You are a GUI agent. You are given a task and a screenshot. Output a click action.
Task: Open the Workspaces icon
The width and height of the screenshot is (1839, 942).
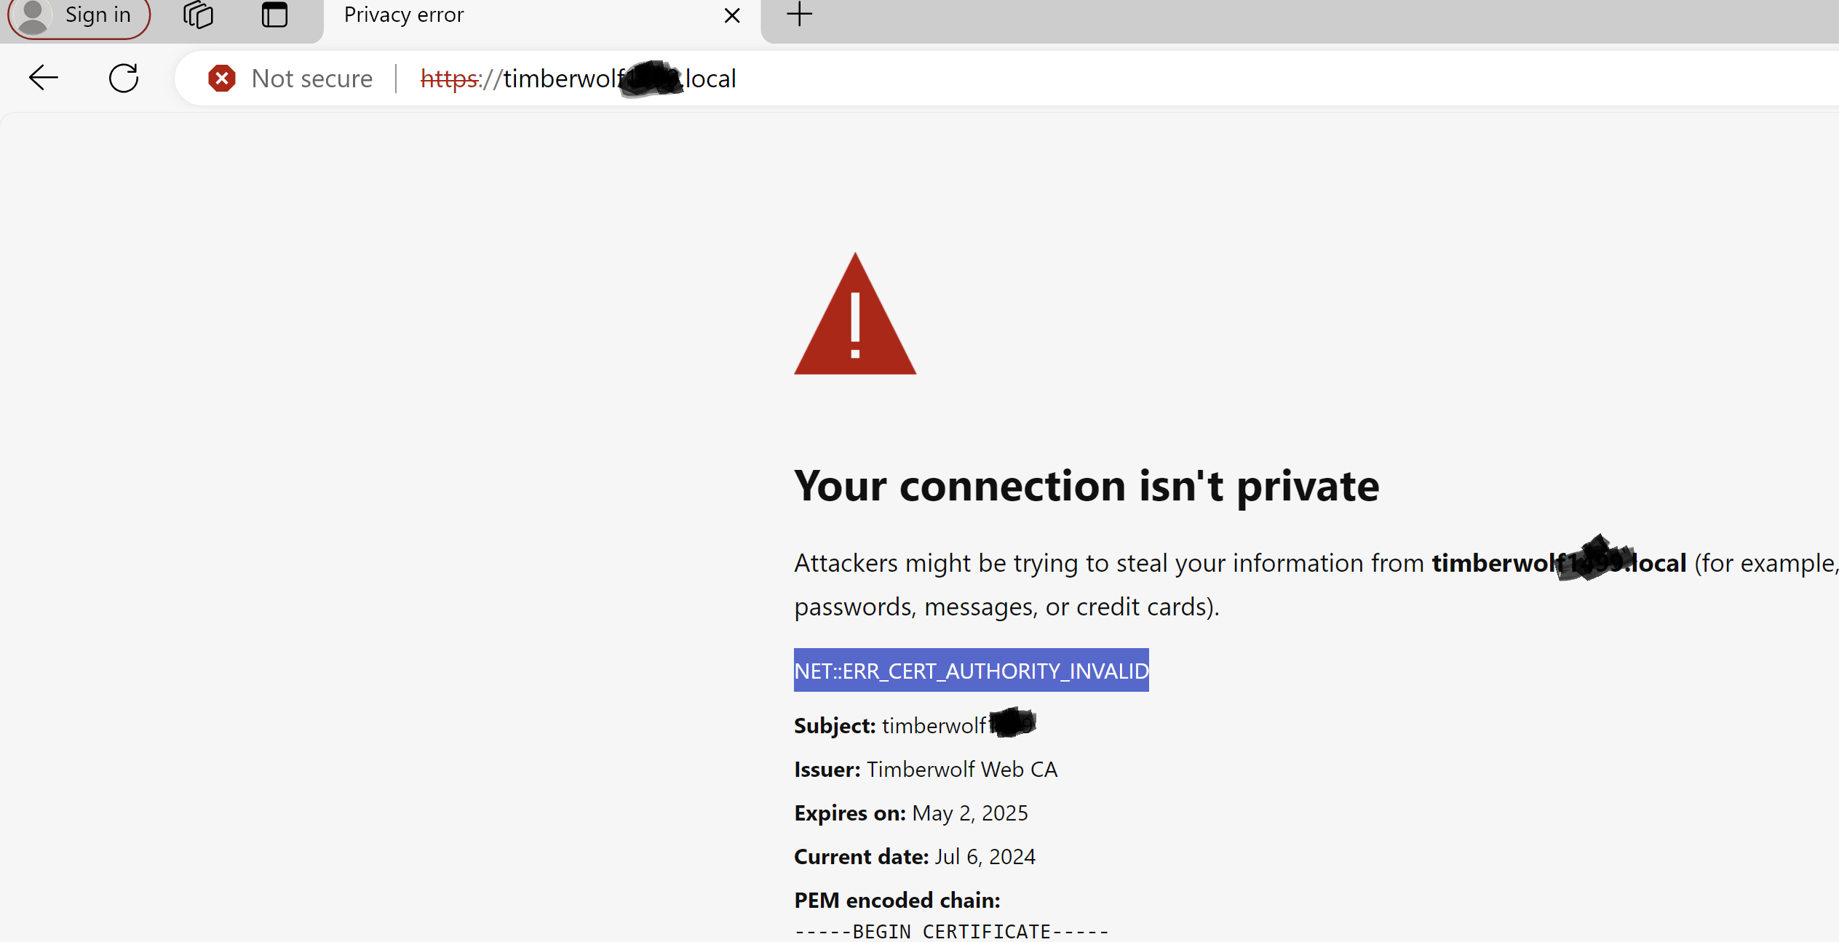click(198, 15)
